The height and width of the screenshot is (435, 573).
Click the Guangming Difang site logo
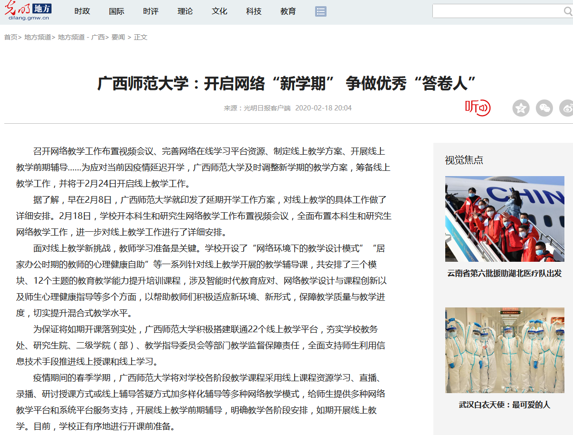tap(28, 11)
